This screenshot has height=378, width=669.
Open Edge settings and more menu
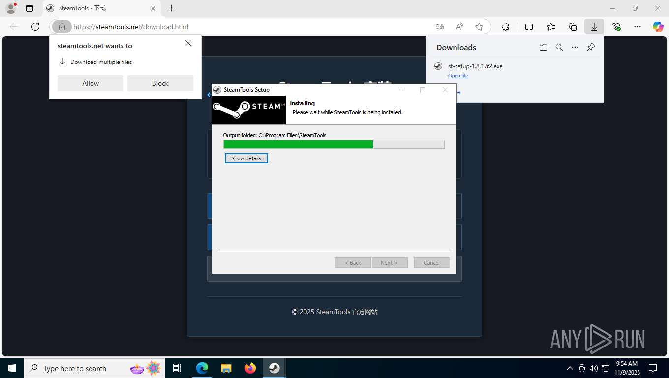click(x=638, y=27)
